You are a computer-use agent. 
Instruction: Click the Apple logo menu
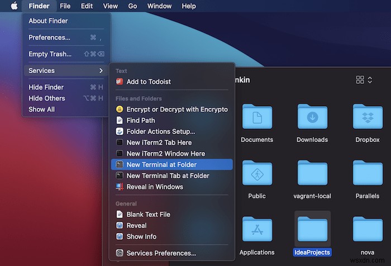13,6
